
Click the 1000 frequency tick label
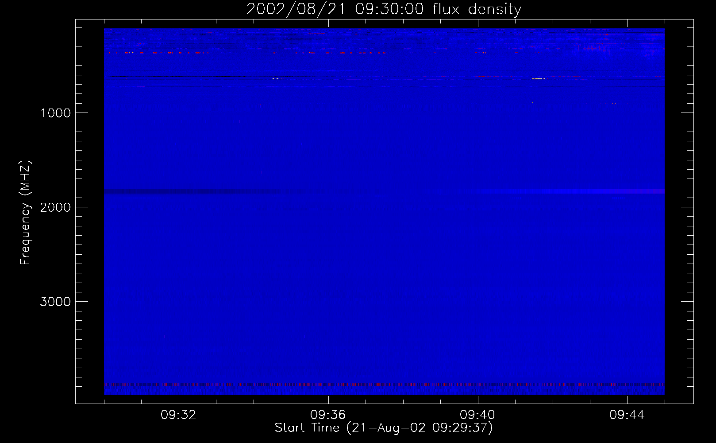(55, 113)
